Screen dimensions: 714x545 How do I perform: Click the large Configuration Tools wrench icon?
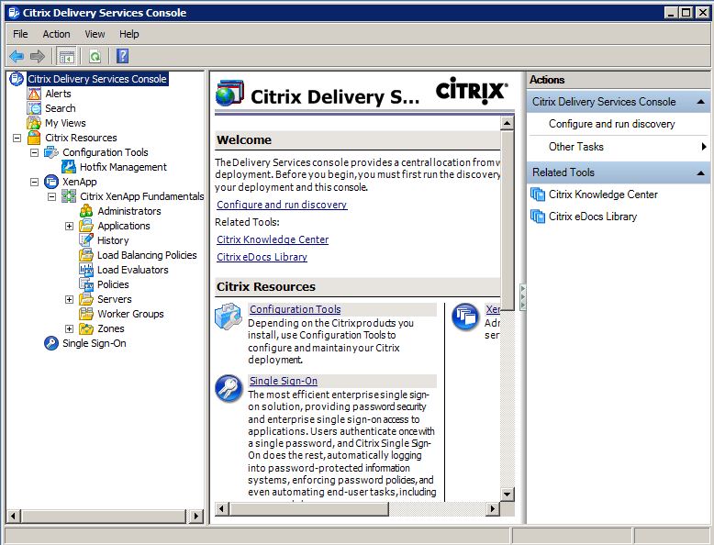229,317
